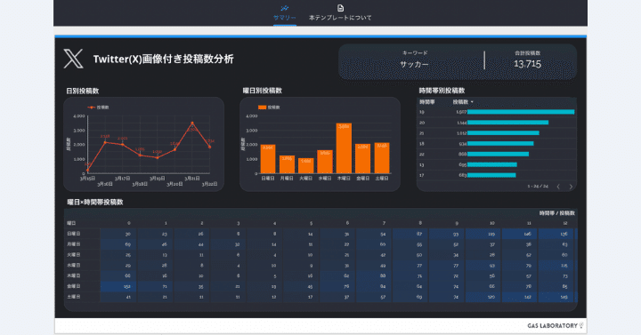
Task: Click the 月曜日 row label in heatmap
Action: coord(74,244)
